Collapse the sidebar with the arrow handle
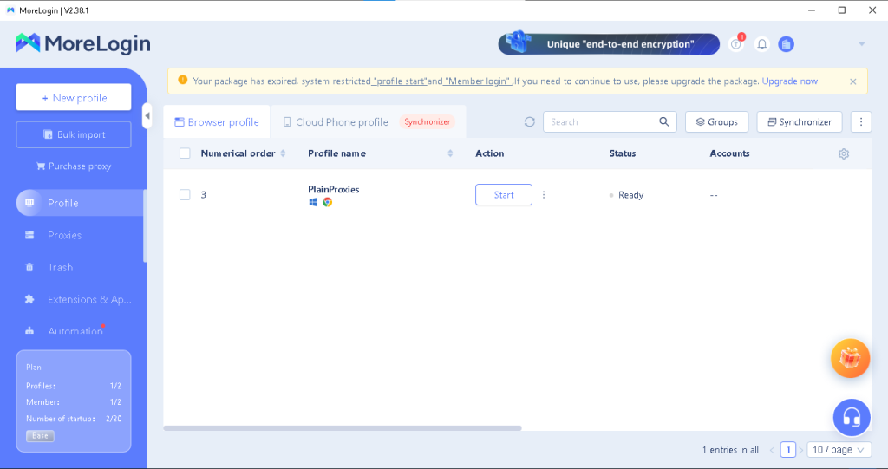This screenshot has width=888, height=469. [x=147, y=116]
